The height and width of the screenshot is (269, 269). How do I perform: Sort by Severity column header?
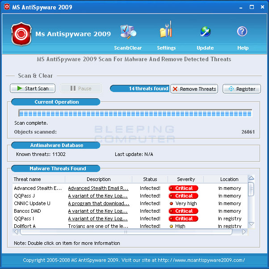186,179
